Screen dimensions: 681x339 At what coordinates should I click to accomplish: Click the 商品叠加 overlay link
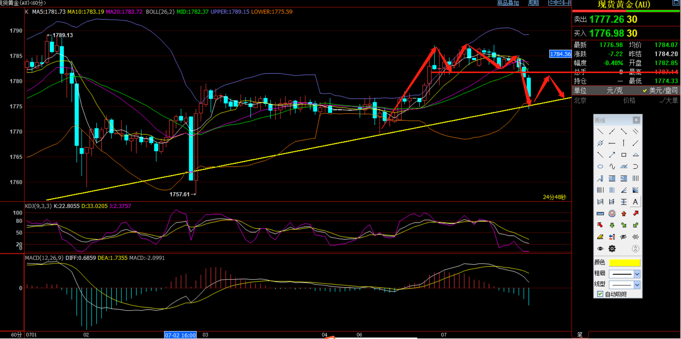coord(508,3)
